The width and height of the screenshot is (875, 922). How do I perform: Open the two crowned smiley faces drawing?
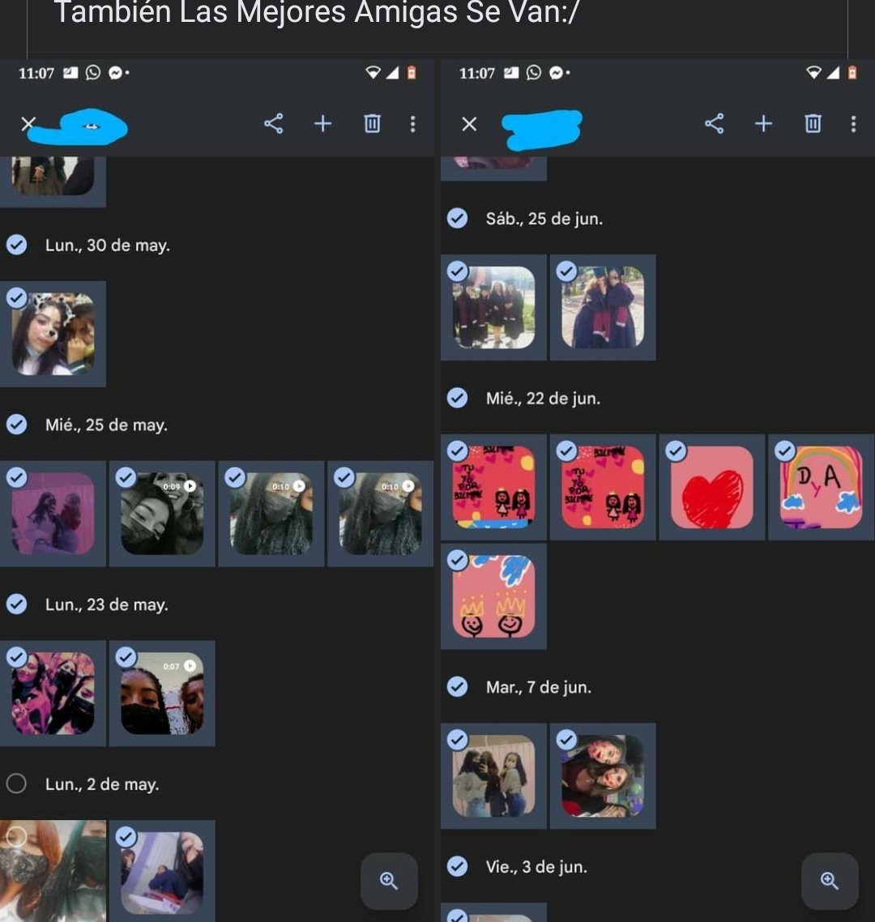click(494, 596)
